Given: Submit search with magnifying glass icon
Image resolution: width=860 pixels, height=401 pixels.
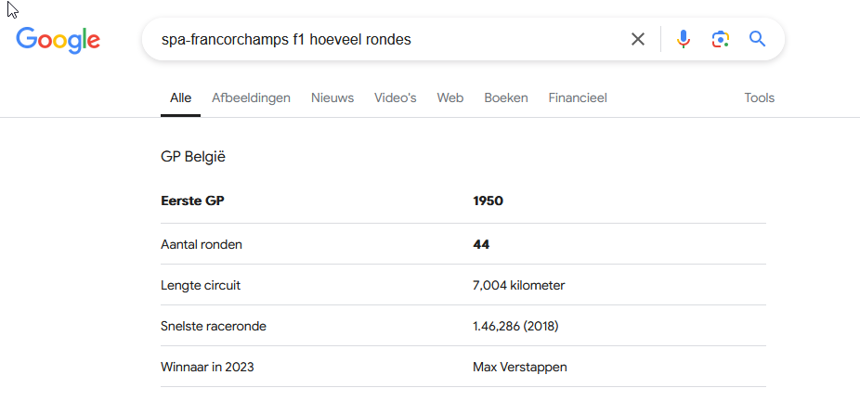Looking at the screenshot, I should 758,39.
